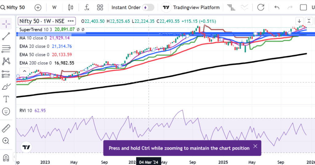Screen dimensions: 315x165
Task: Select the EMA 200 close 0 indicator legend
Action: pos(35,63)
